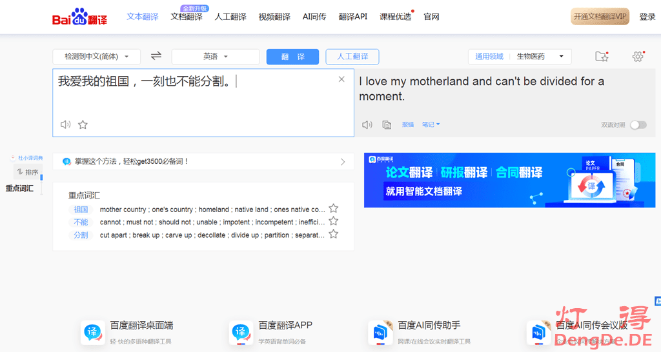Image resolution: width=661 pixels, height=352 pixels.
Task: Play translated text audio speaker icon
Action: pos(367,124)
